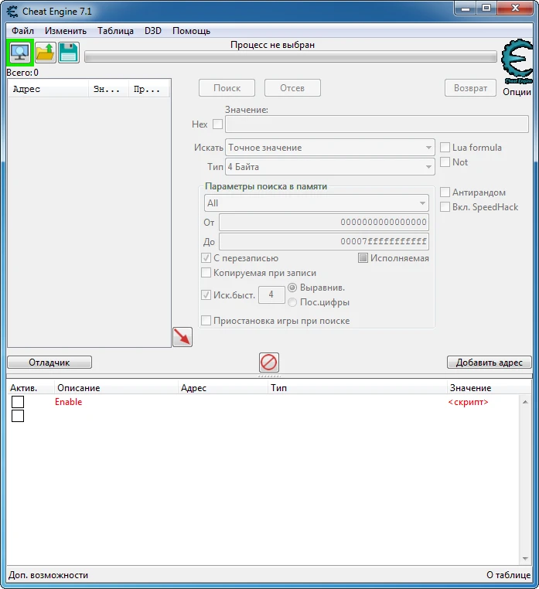
Task: Activate the Enable script checkbox
Action: (x=18, y=402)
